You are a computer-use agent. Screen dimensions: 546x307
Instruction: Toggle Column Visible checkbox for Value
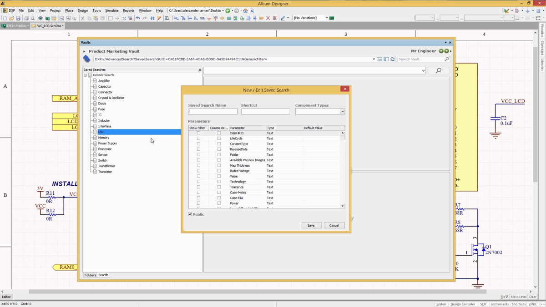(219, 176)
